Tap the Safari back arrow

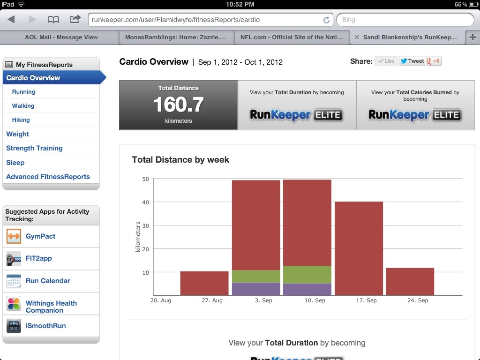coord(11,20)
